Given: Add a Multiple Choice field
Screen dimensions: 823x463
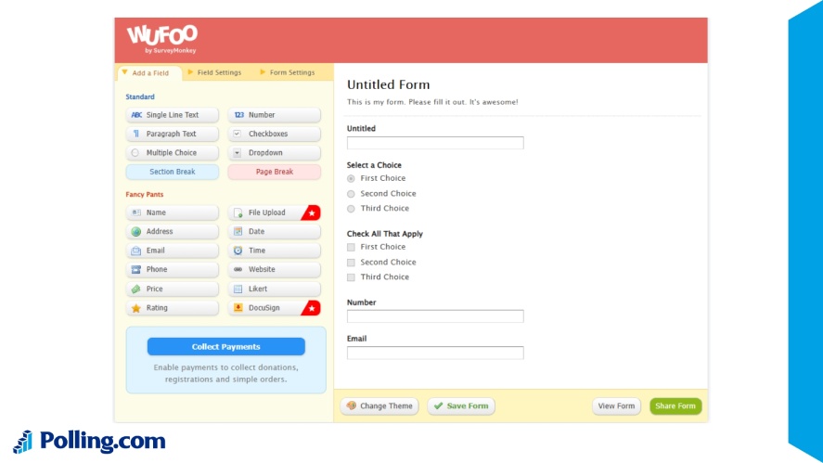Looking at the screenshot, I should point(173,153).
